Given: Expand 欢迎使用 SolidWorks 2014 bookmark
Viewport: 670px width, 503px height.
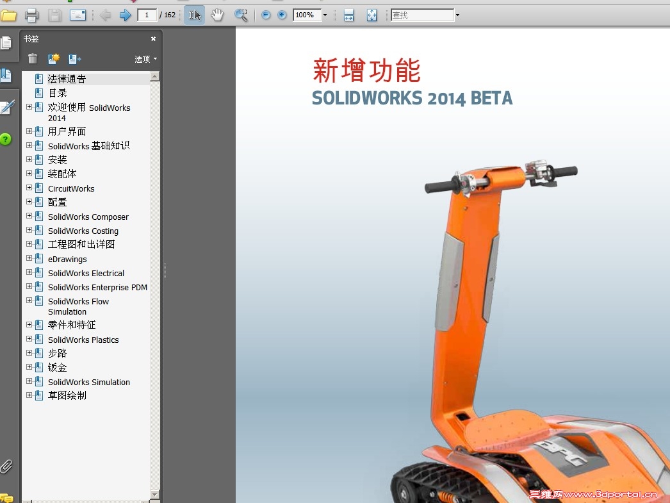Looking at the screenshot, I should (29, 107).
